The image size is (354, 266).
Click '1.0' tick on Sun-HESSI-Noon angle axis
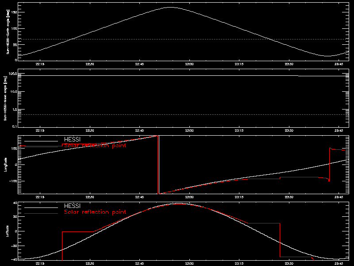[15, 109]
